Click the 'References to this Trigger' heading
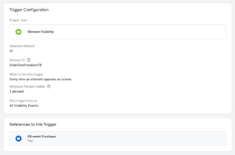Screen dimensions: 235x155 click(x=33, y=125)
